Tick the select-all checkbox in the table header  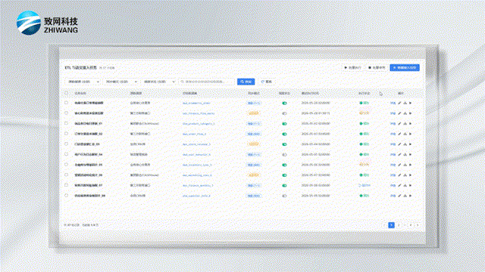pyautogui.click(x=66, y=93)
